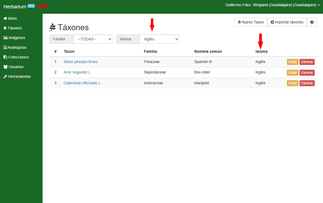Click the Nuevo Taxon button
This screenshot has width=323, height=203.
pyautogui.click(x=251, y=22)
